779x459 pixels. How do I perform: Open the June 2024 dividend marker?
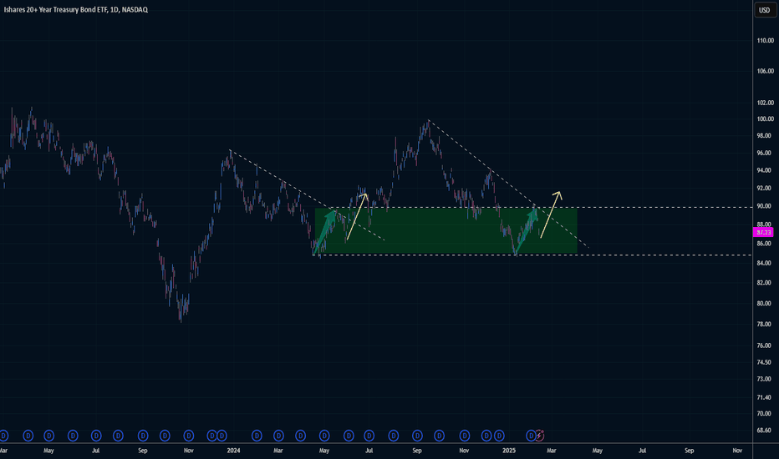[x=349, y=436]
